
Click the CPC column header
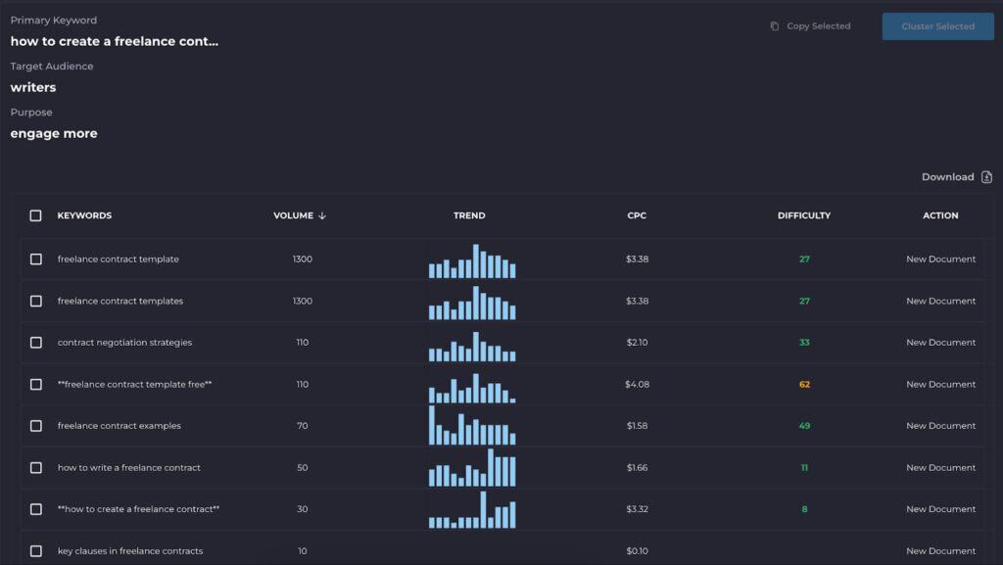coord(637,215)
